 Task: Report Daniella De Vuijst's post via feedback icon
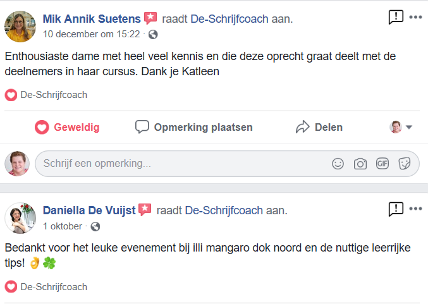396,209
